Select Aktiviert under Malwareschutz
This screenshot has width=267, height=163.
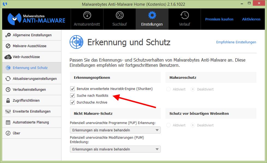click(168, 89)
